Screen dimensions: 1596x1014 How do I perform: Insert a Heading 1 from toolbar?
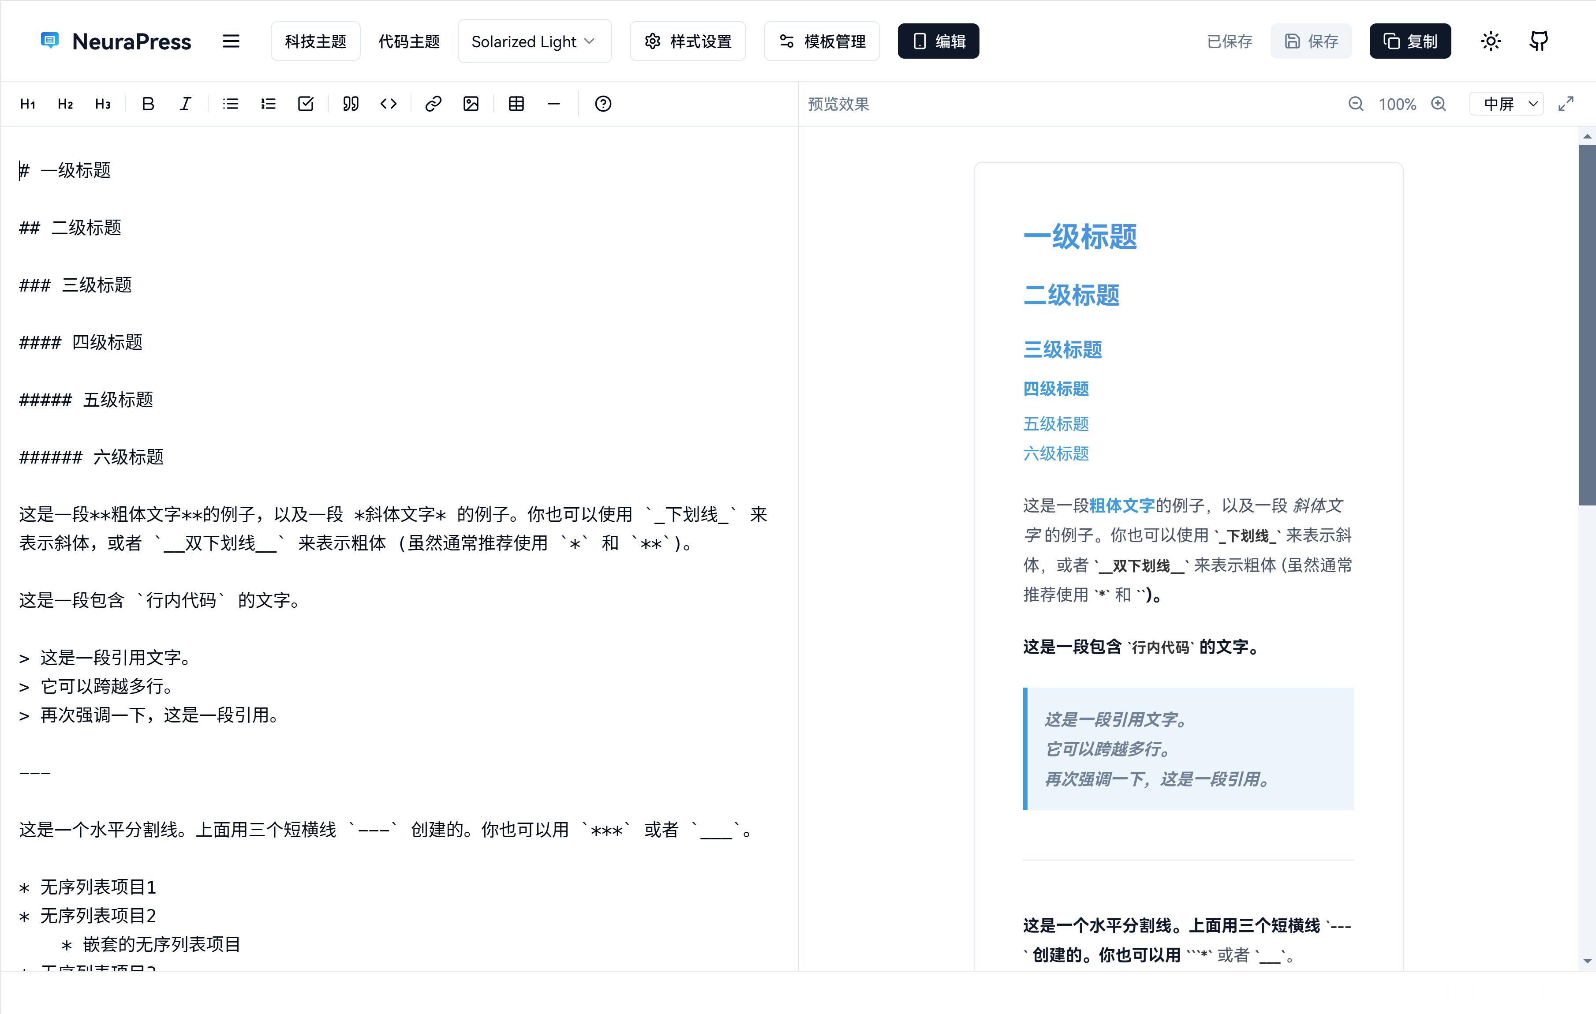click(x=28, y=104)
